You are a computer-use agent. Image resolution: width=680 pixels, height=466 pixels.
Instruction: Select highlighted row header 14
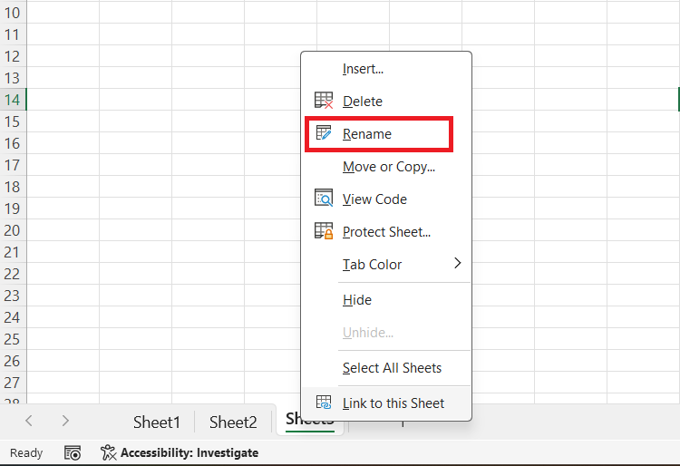click(x=13, y=100)
